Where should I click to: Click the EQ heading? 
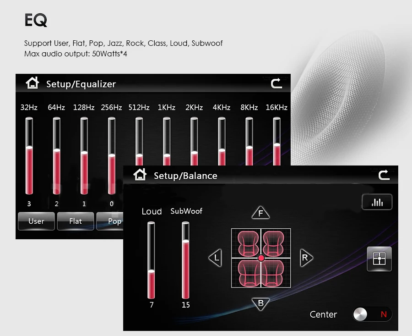coord(36,20)
